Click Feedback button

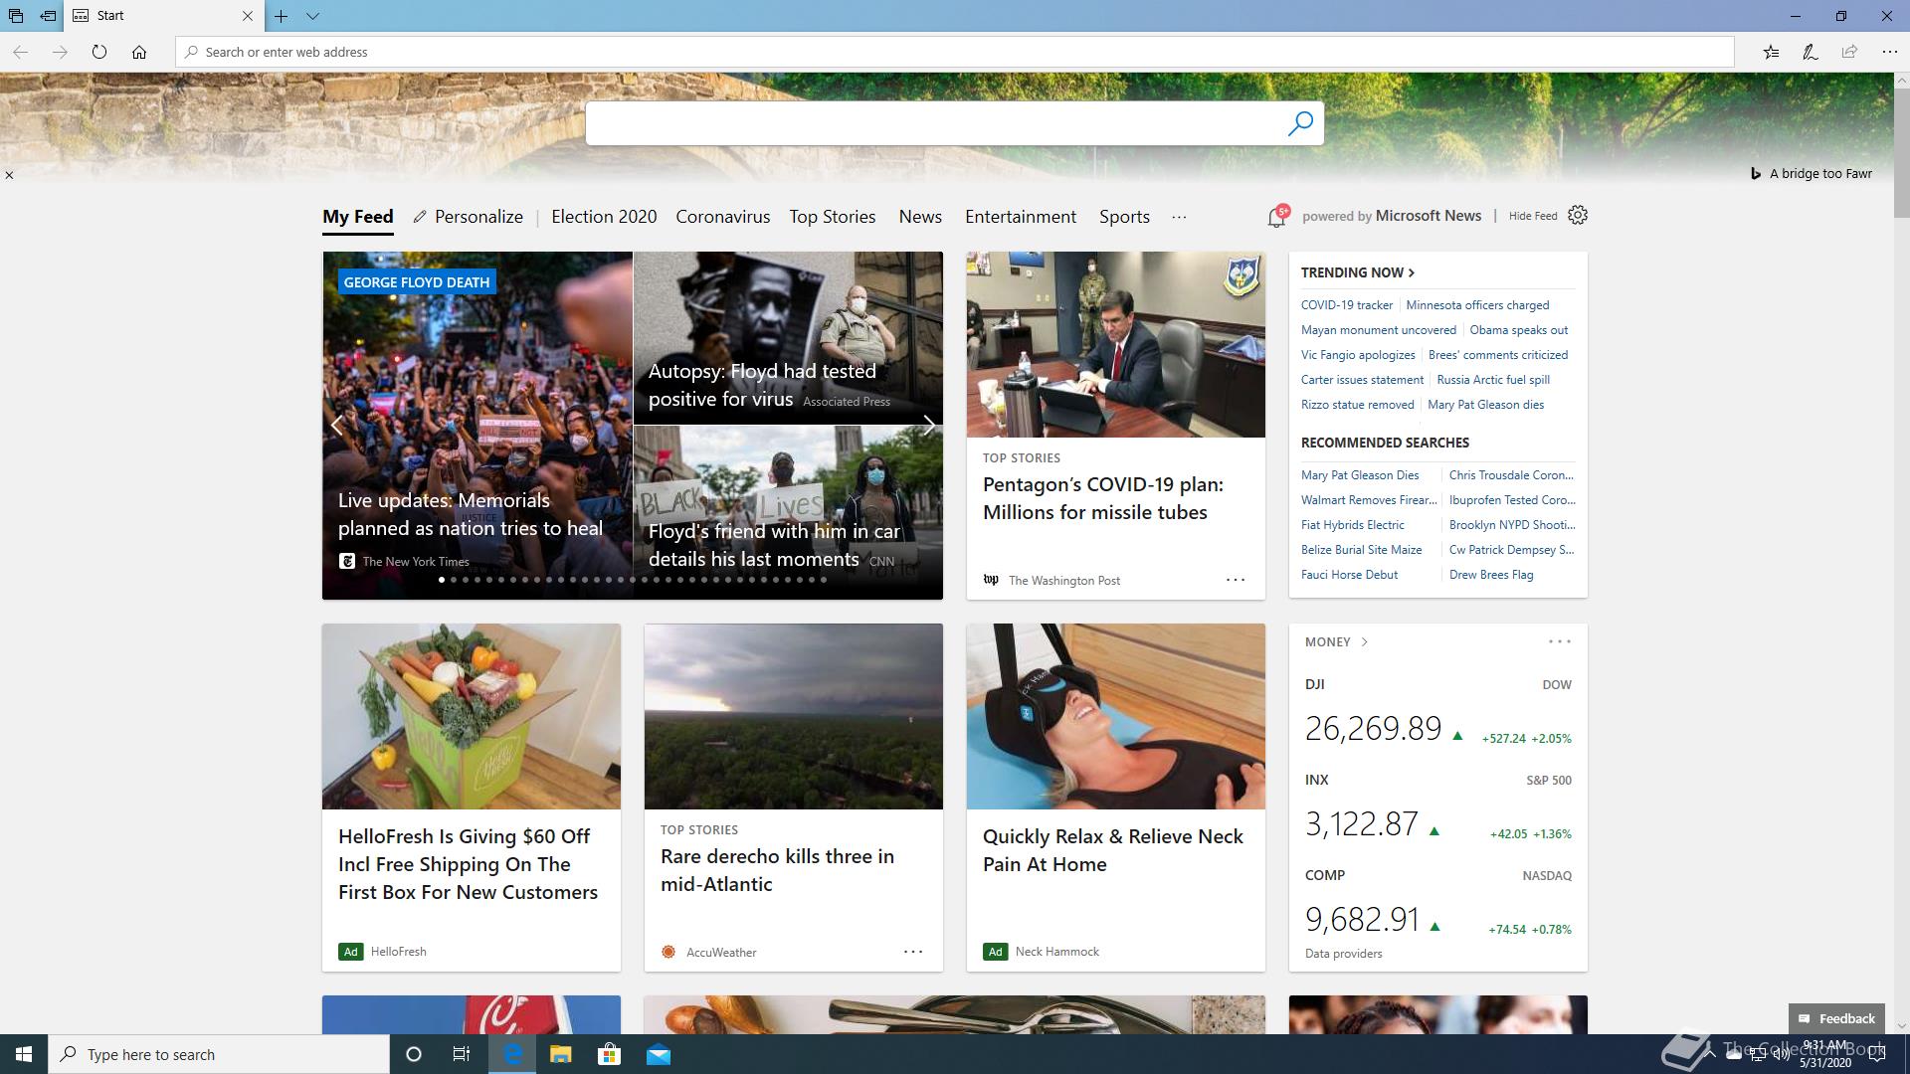pyautogui.click(x=1836, y=1018)
